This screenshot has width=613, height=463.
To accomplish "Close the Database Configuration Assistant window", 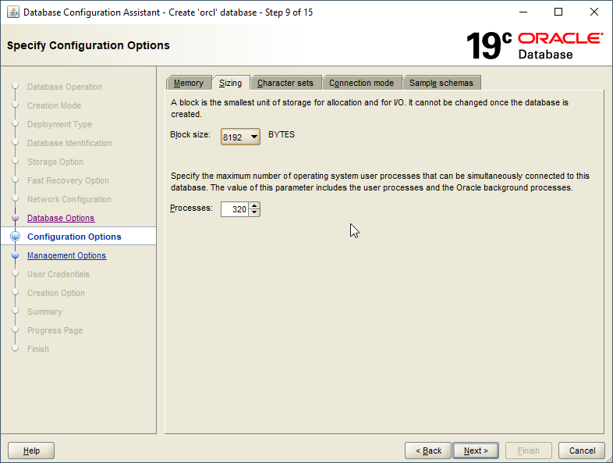I will click(x=594, y=12).
